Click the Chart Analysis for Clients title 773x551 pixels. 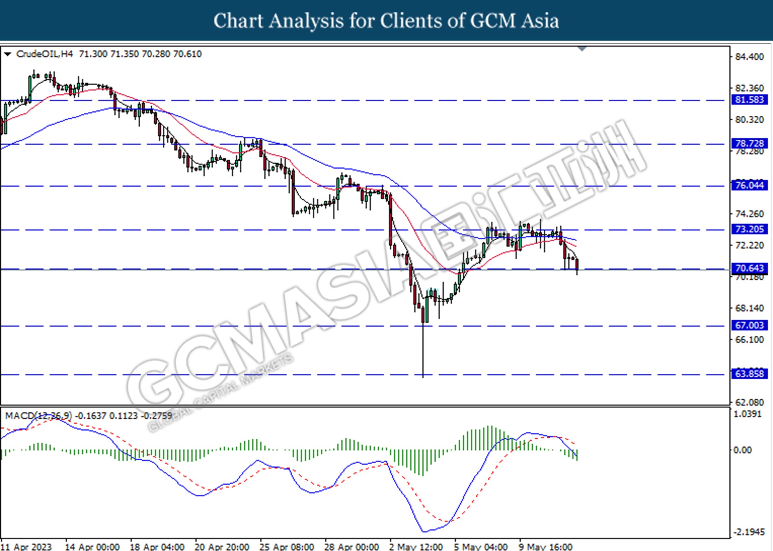point(386,20)
